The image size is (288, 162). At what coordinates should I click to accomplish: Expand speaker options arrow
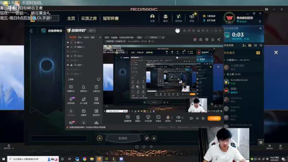click(x=183, y=118)
